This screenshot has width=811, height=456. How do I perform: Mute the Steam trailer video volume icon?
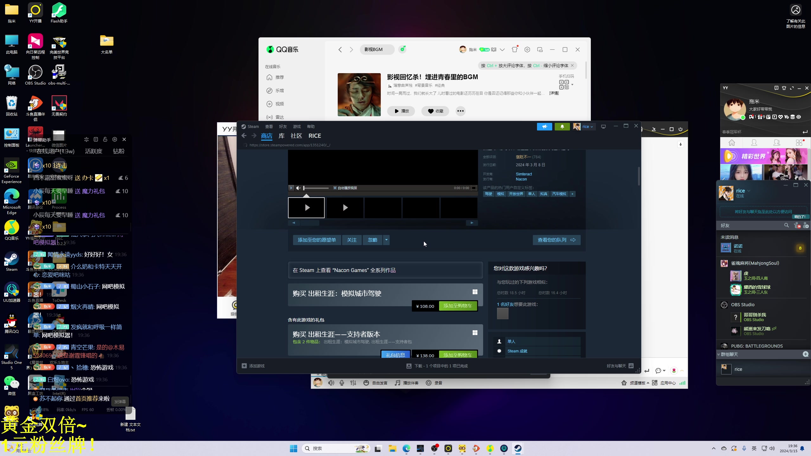[x=298, y=188]
